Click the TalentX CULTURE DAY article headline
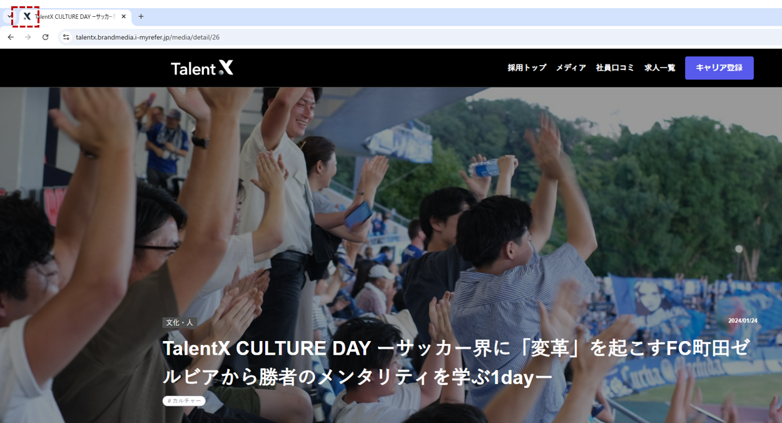This screenshot has width=782, height=423. pyautogui.click(x=456, y=362)
